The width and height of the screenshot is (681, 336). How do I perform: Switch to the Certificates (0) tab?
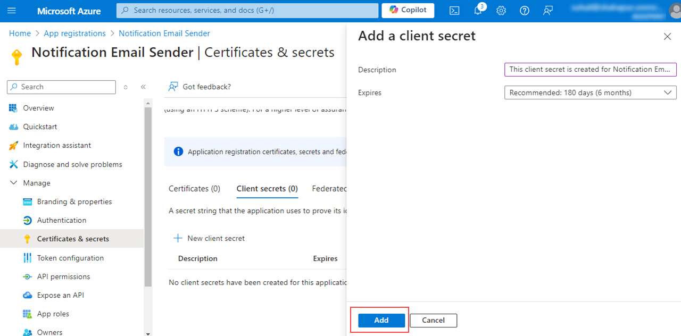tap(194, 189)
